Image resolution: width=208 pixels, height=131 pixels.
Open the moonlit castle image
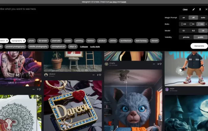pyautogui.click(x=186, y=113)
